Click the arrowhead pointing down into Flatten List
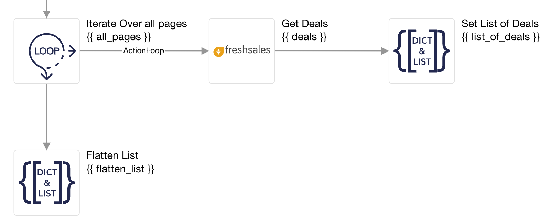 click(x=47, y=146)
